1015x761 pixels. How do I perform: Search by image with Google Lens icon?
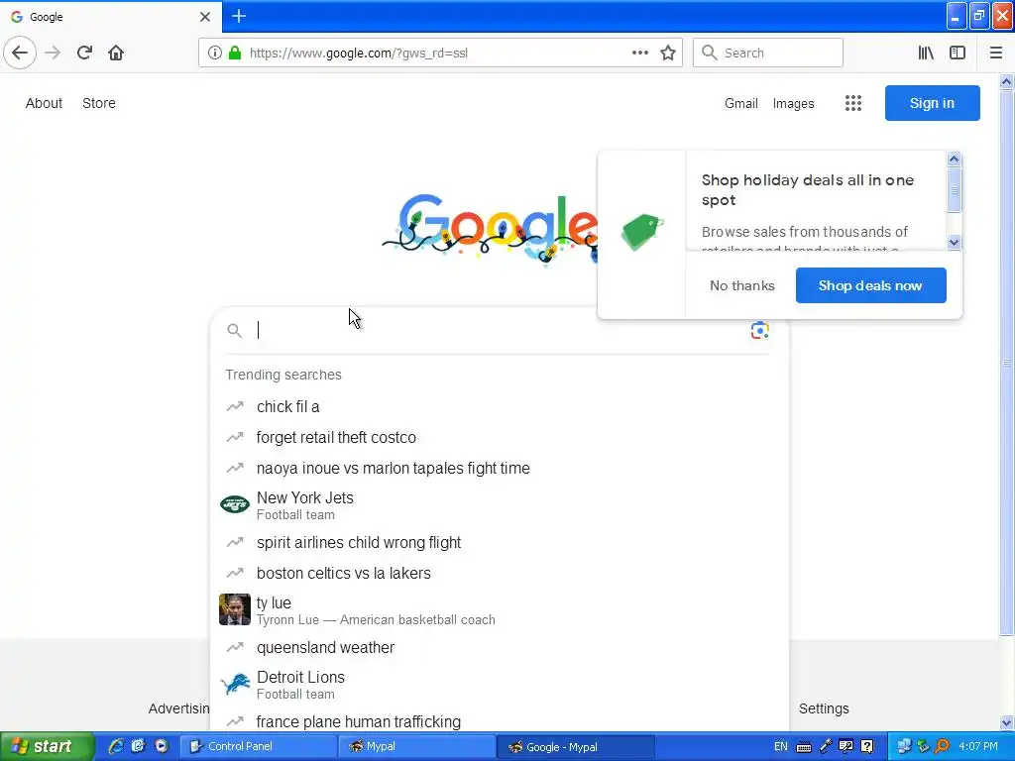[x=760, y=331]
